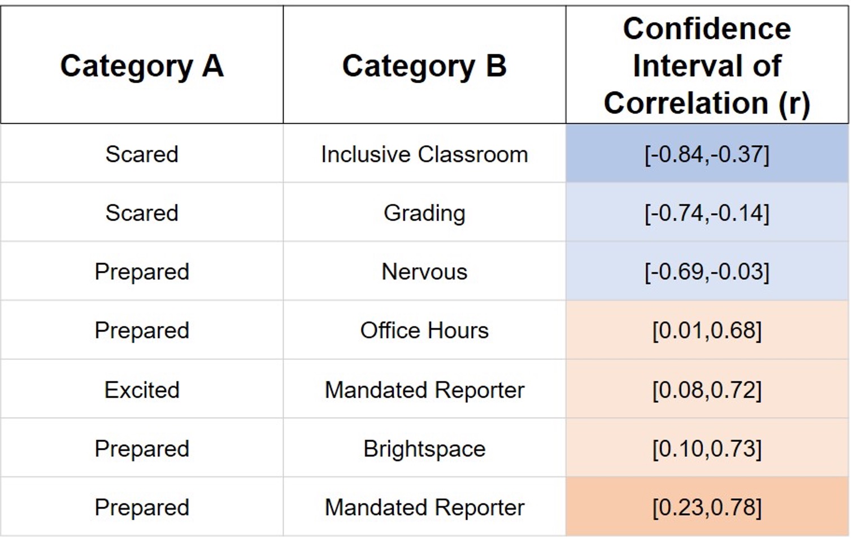Select the Office Hours cell
852x539 pixels.
(424, 330)
